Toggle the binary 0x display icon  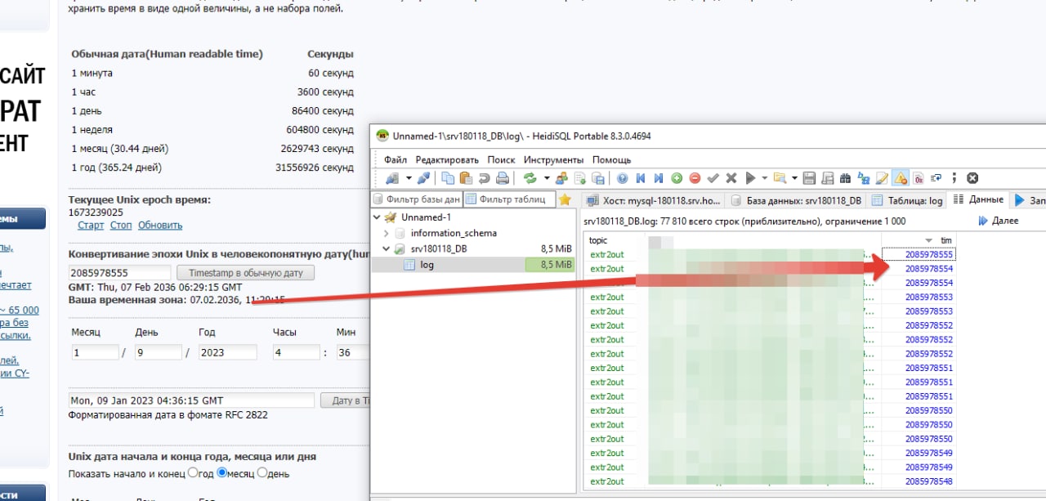pyautogui.click(x=918, y=177)
